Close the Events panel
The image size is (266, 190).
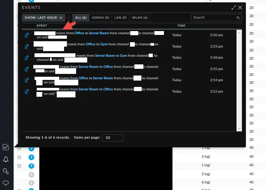coord(240,8)
